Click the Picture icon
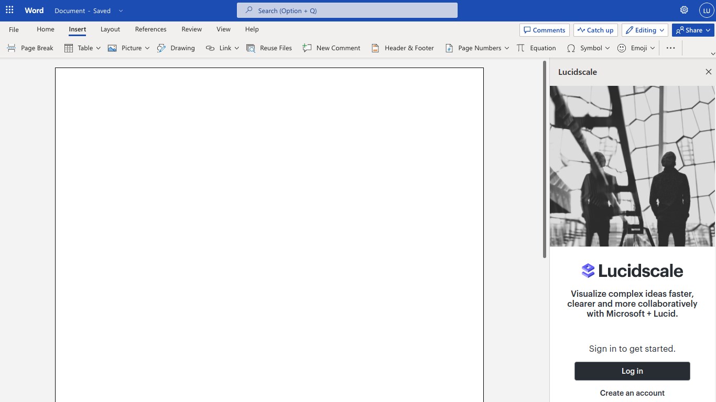716x402 pixels. pyautogui.click(x=112, y=48)
